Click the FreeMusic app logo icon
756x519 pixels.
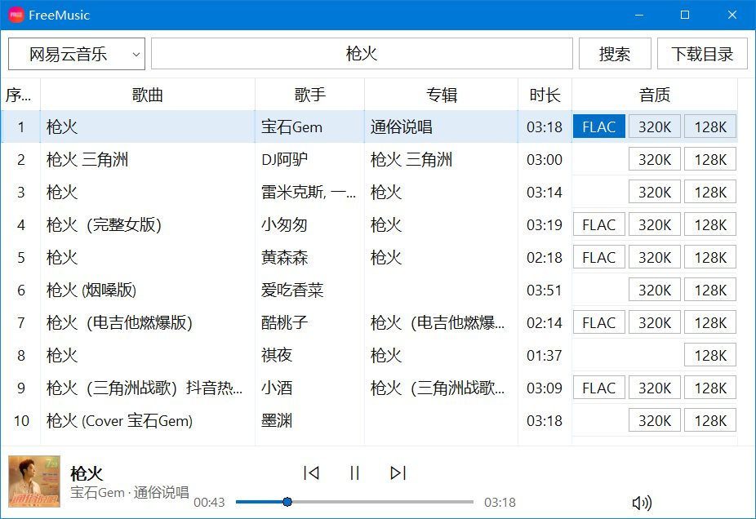16,15
